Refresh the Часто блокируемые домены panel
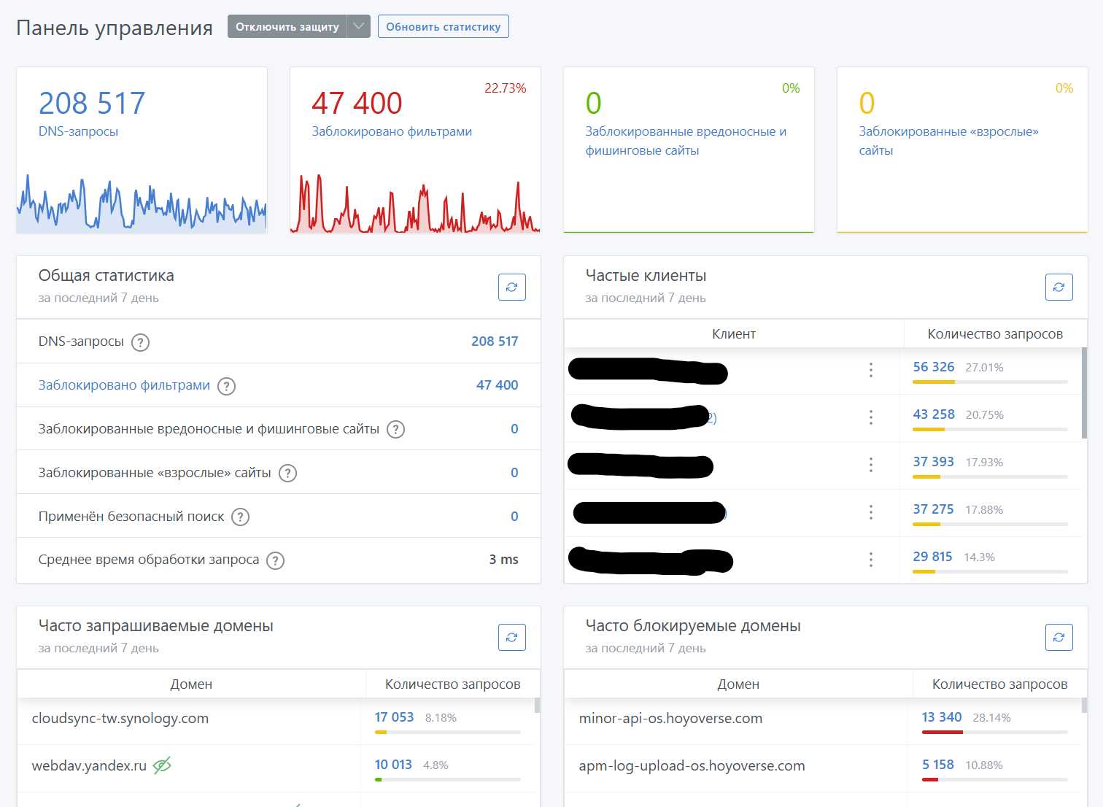 coord(1059,637)
